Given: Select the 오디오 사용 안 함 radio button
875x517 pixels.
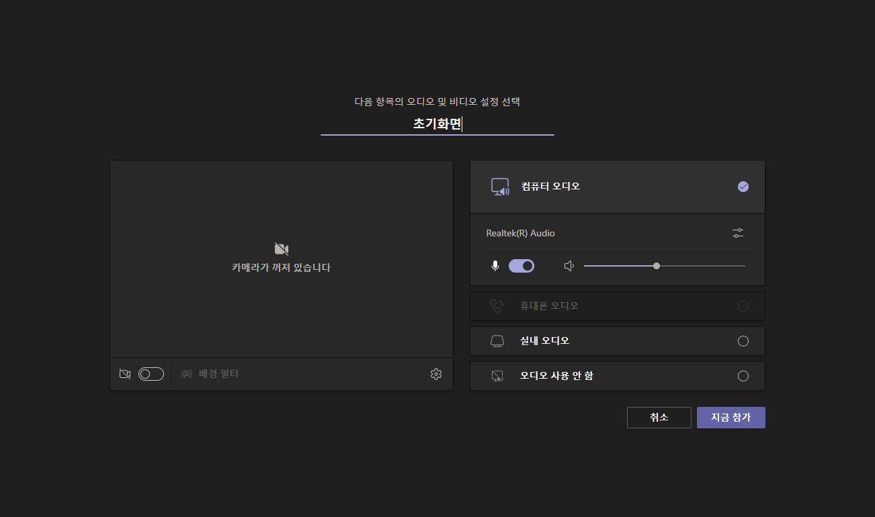Looking at the screenshot, I should tap(743, 375).
